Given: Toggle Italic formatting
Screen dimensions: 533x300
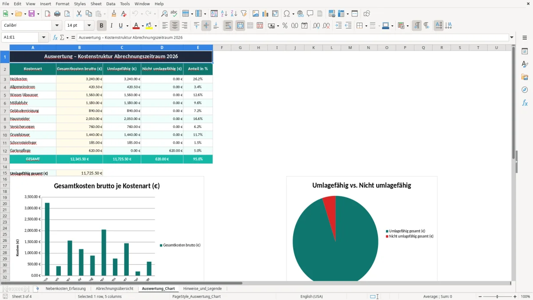Looking at the screenshot, I should (x=111, y=26).
